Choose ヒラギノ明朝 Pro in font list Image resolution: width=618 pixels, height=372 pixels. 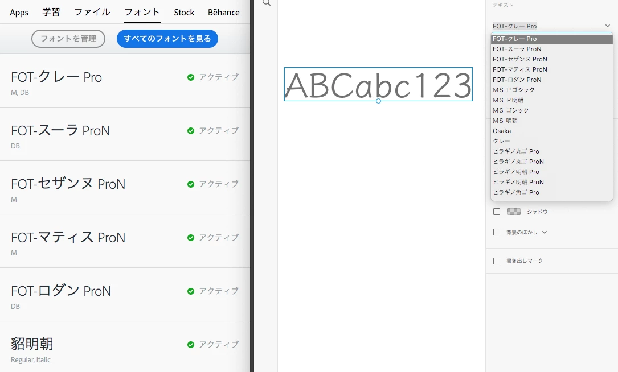tap(552, 172)
